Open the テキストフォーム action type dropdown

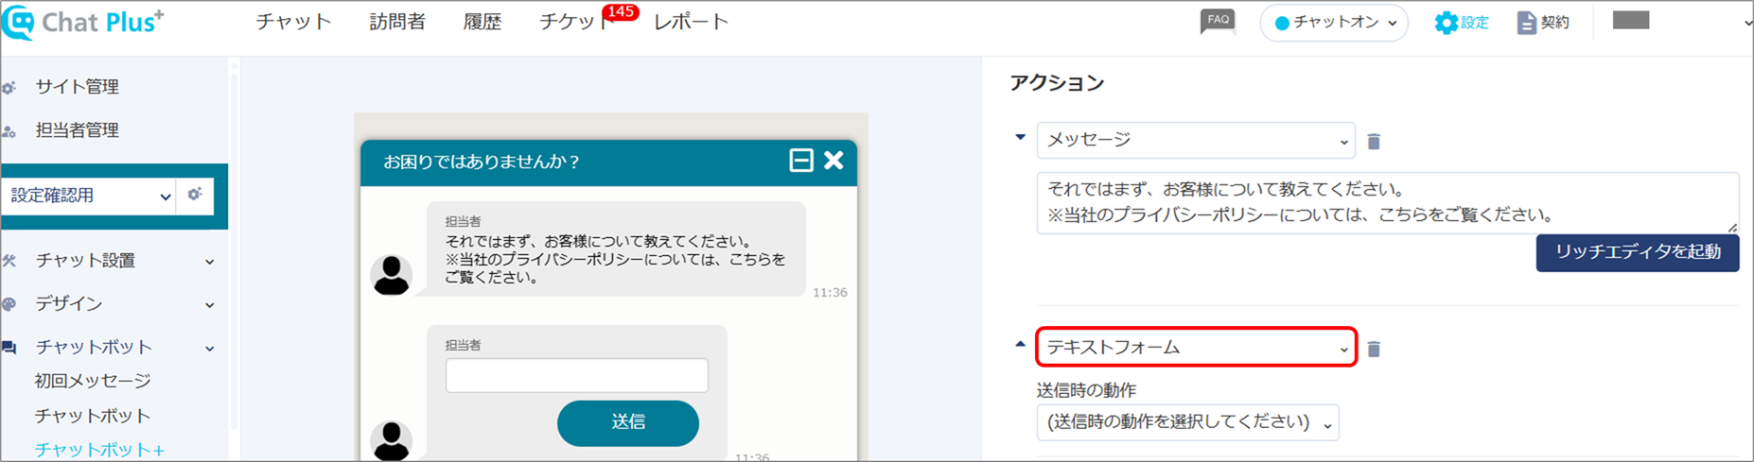click(x=1196, y=347)
